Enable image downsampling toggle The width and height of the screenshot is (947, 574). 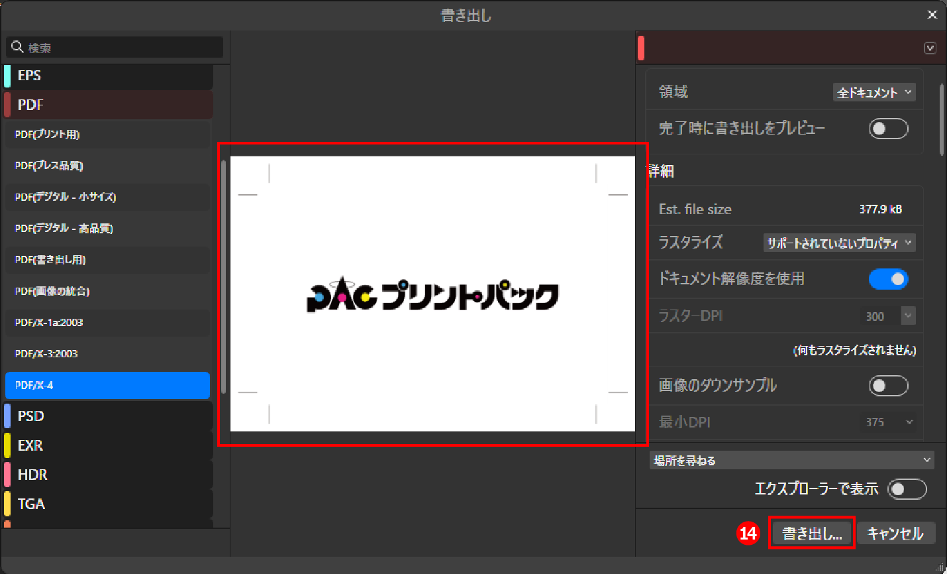[887, 386]
